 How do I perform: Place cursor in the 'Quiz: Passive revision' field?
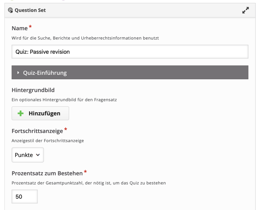(130, 51)
